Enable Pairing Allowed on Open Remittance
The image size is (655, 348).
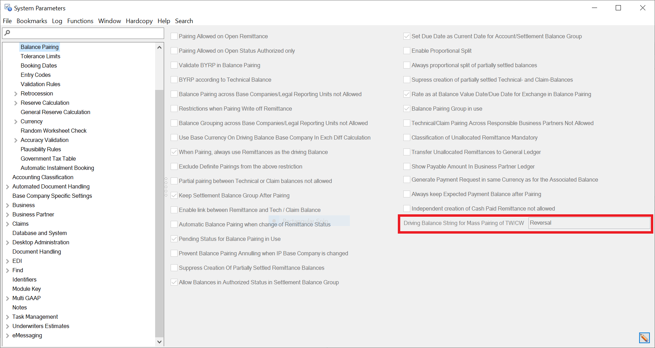[174, 36]
